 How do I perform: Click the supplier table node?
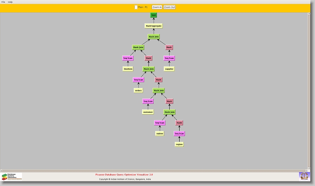[x=169, y=69]
